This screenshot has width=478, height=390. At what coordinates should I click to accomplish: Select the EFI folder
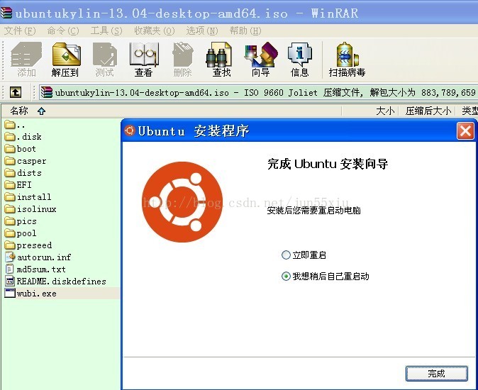(18, 185)
